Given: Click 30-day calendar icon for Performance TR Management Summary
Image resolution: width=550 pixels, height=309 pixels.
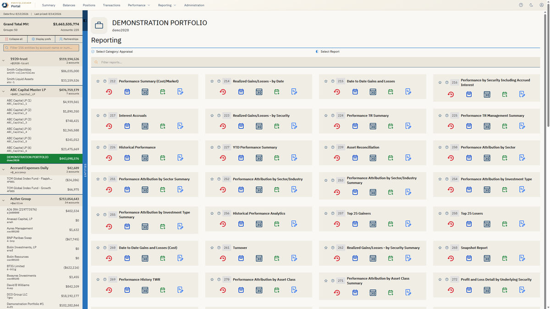Looking at the screenshot, I should coord(487,126).
